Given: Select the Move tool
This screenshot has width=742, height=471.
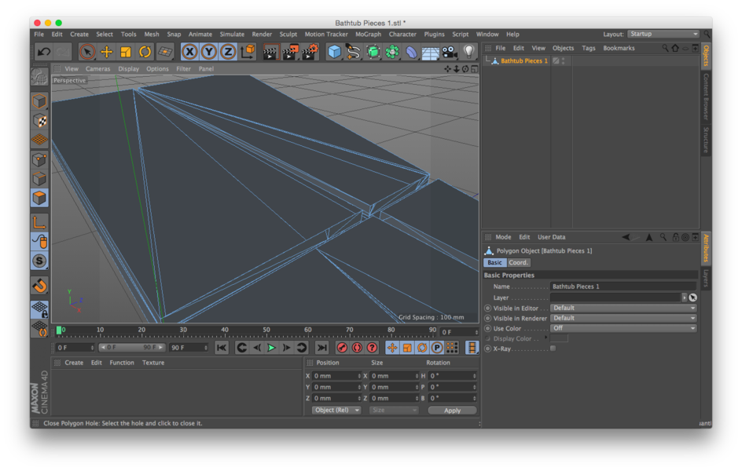Looking at the screenshot, I should point(106,52).
